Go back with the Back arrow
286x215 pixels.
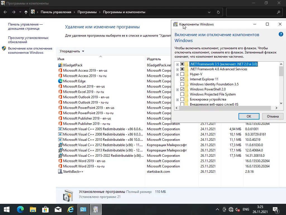(x=5, y=12)
